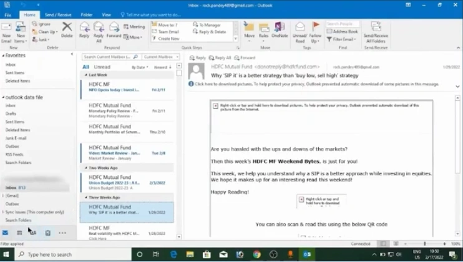This screenshot has width=463, height=262.
Task: Open the Rules menu
Action: pos(263,32)
